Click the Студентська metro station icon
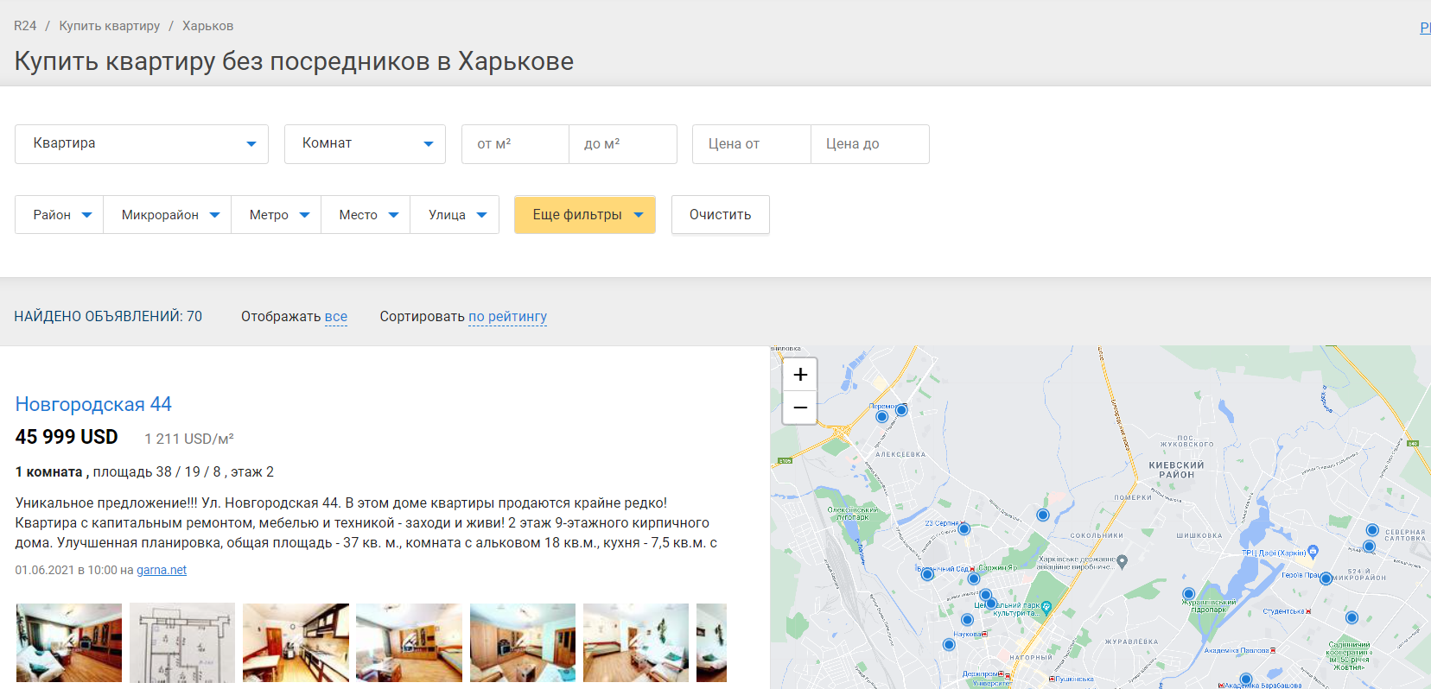Screen dimensions: 1431x689 (1308, 611)
